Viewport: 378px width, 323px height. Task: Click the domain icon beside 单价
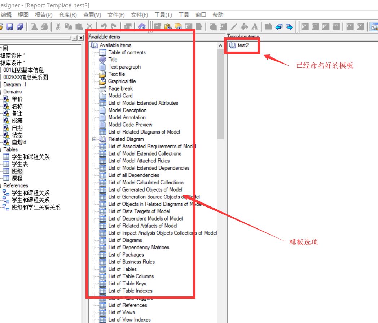(6, 99)
